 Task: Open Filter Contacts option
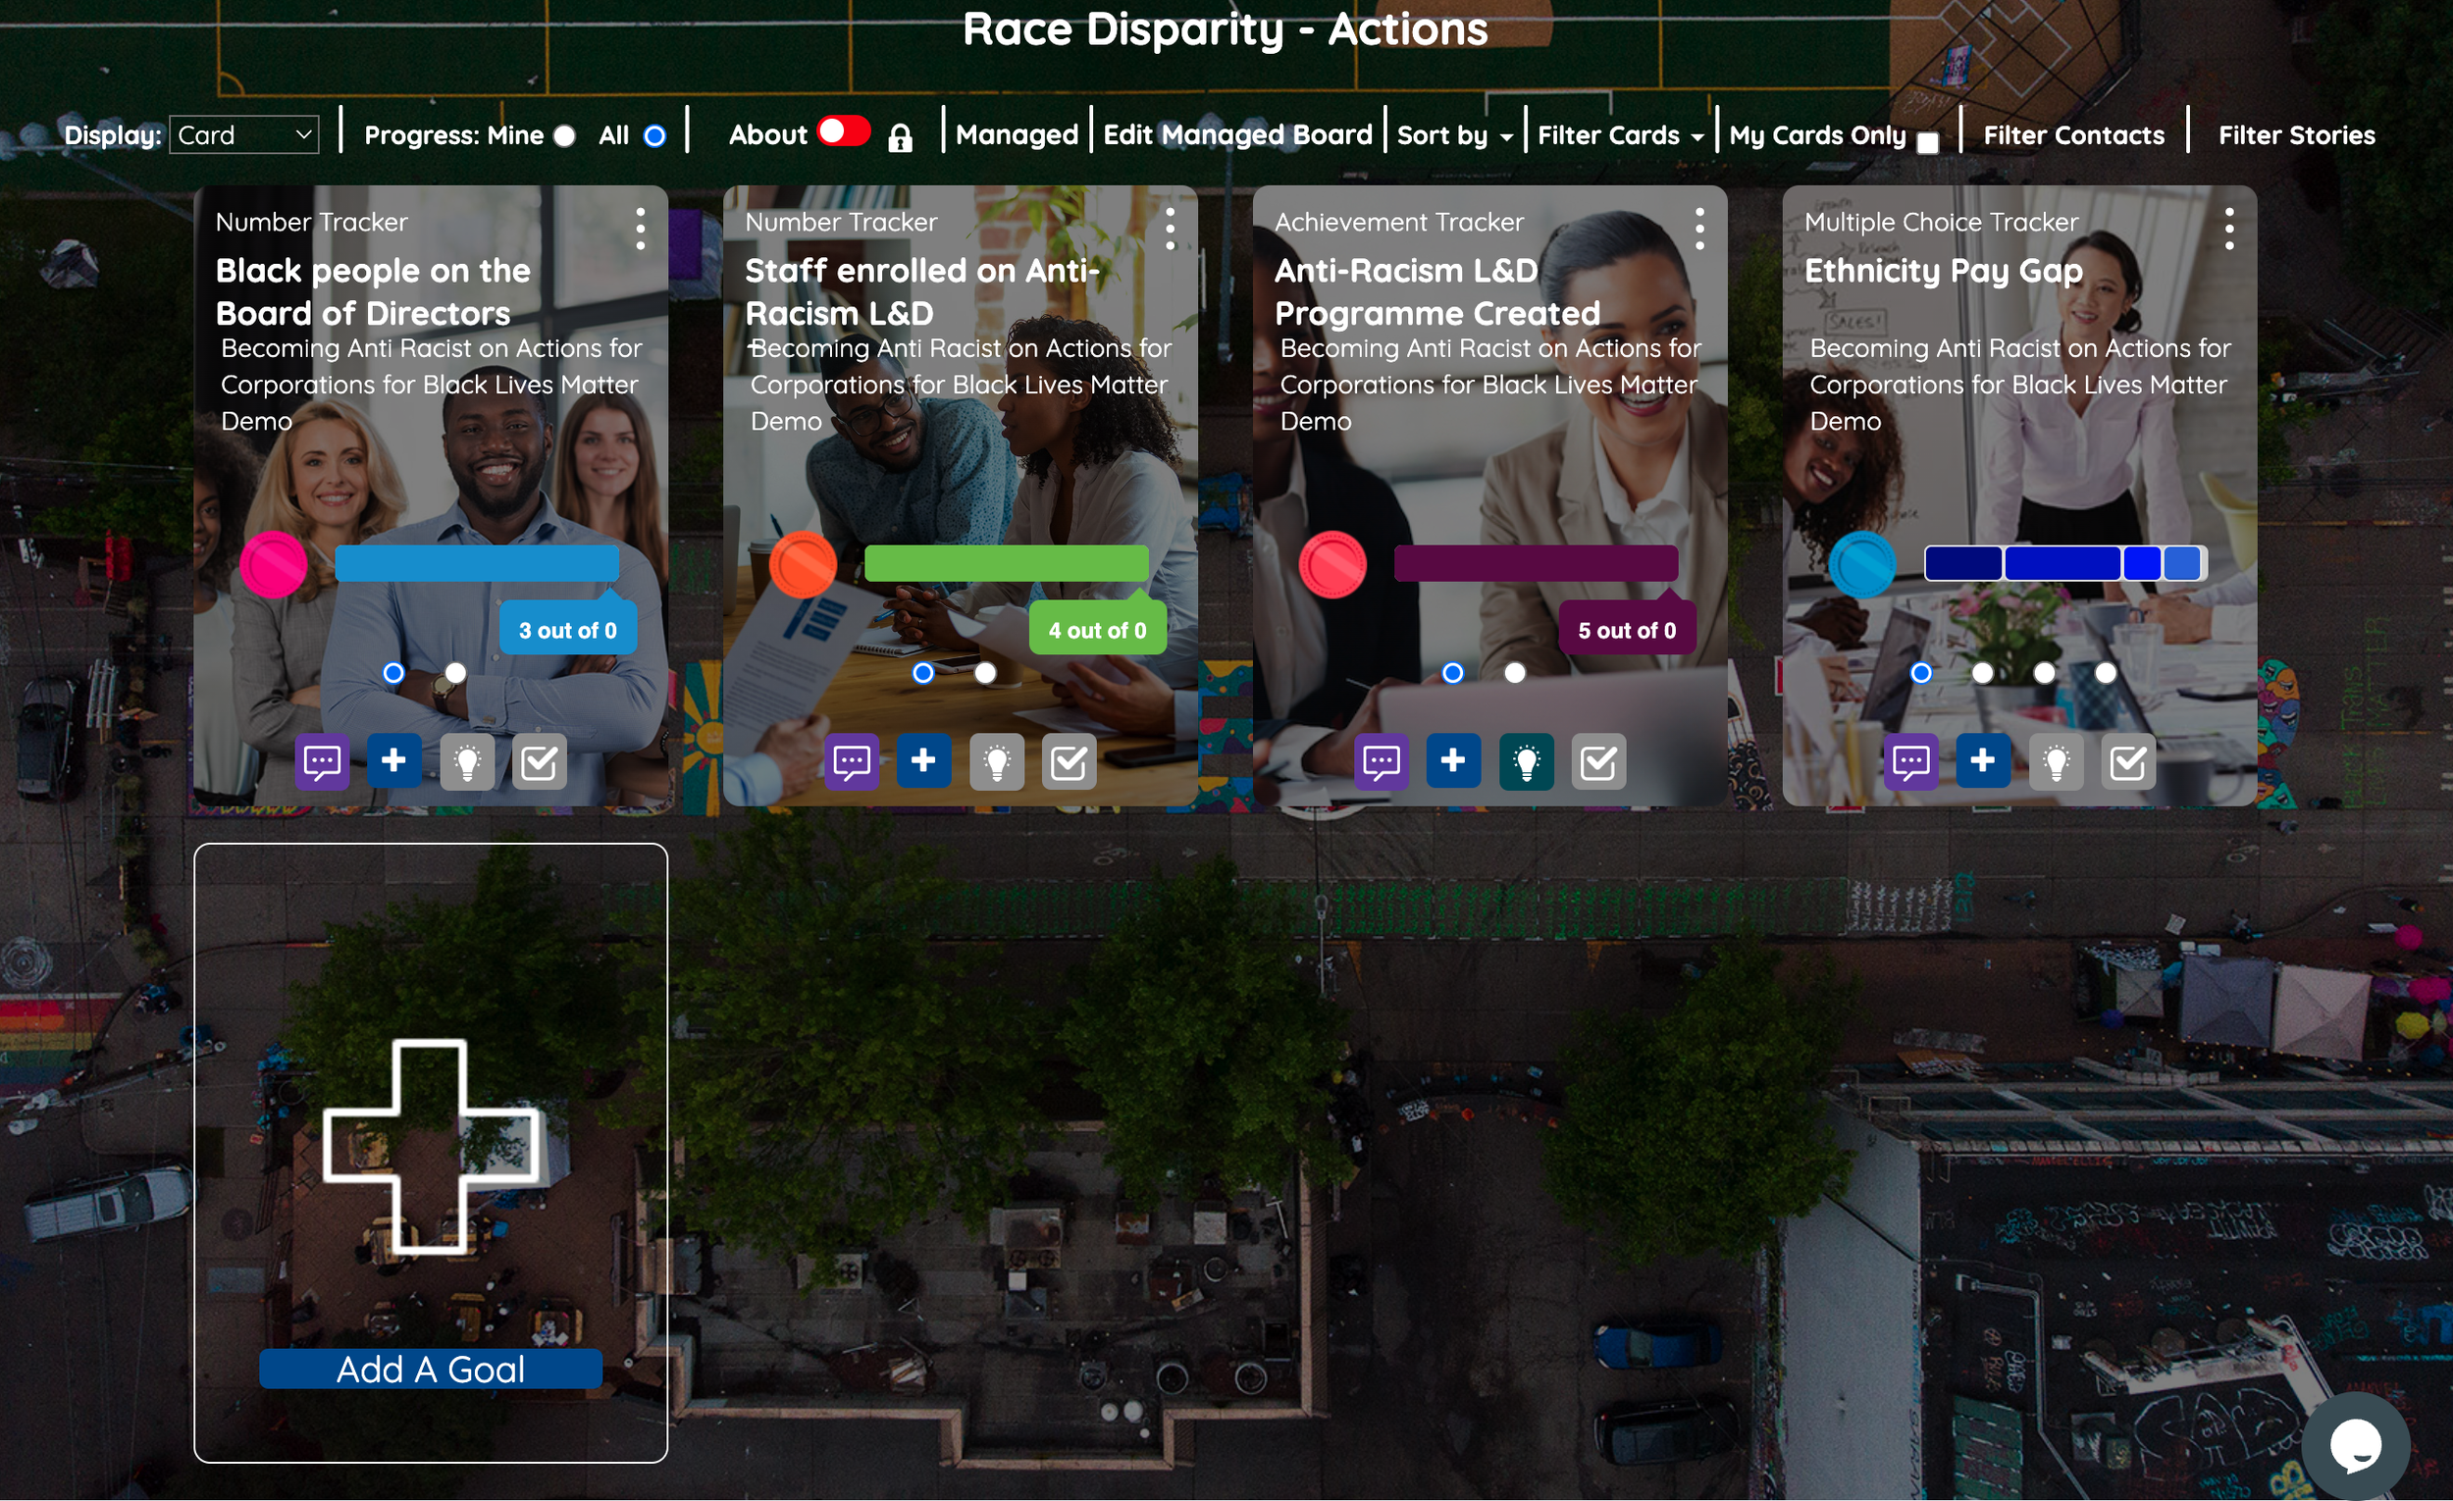(2072, 135)
